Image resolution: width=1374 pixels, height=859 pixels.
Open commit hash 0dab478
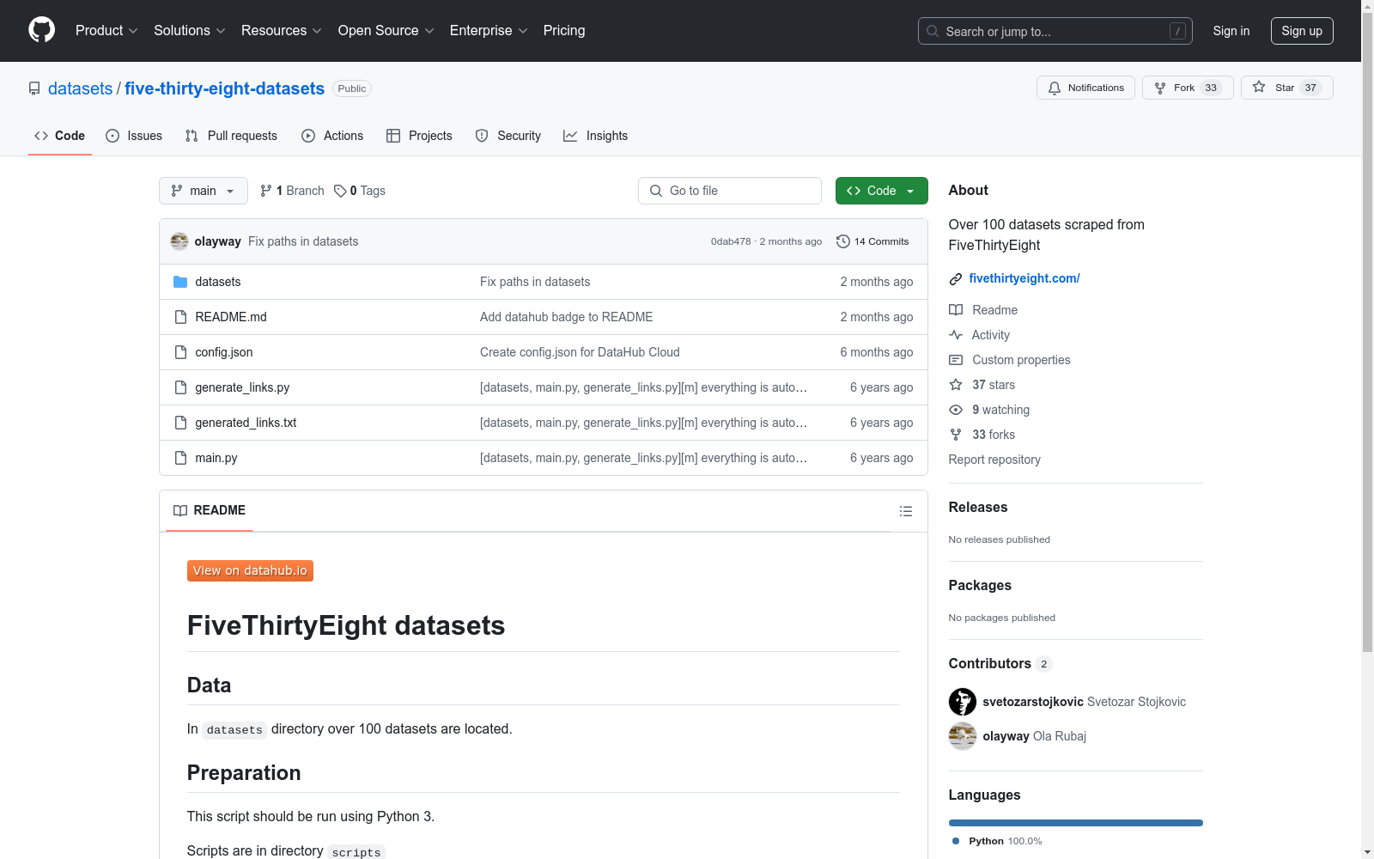pos(731,241)
